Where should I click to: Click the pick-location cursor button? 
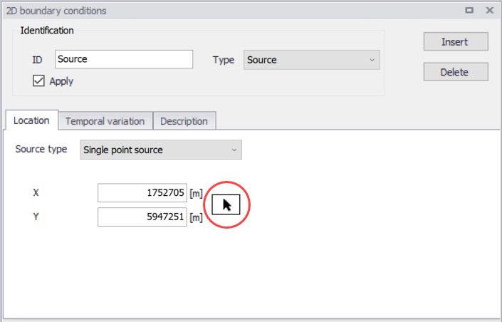pos(226,204)
